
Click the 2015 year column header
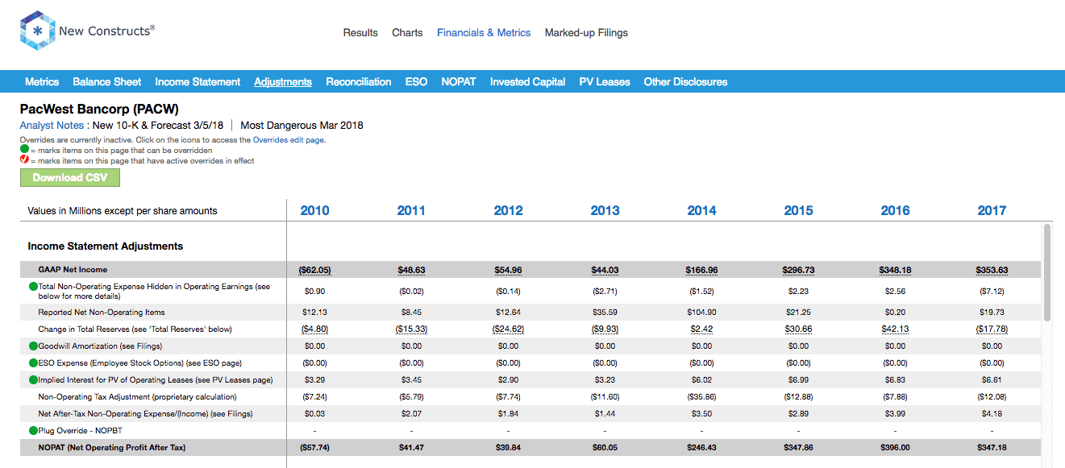point(798,210)
